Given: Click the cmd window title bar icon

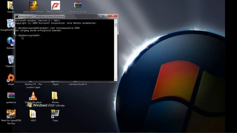Looking at the screenshot, I should [x=17, y=17].
